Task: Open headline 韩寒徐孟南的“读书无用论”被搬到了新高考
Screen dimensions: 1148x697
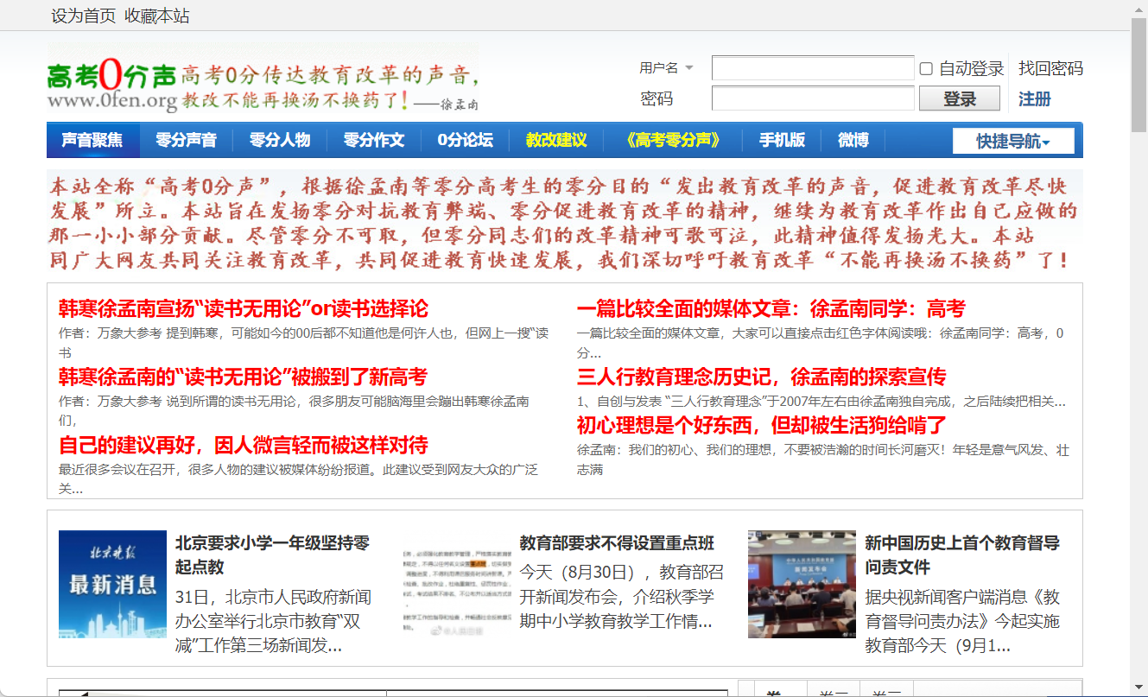Action: pyautogui.click(x=243, y=377)
